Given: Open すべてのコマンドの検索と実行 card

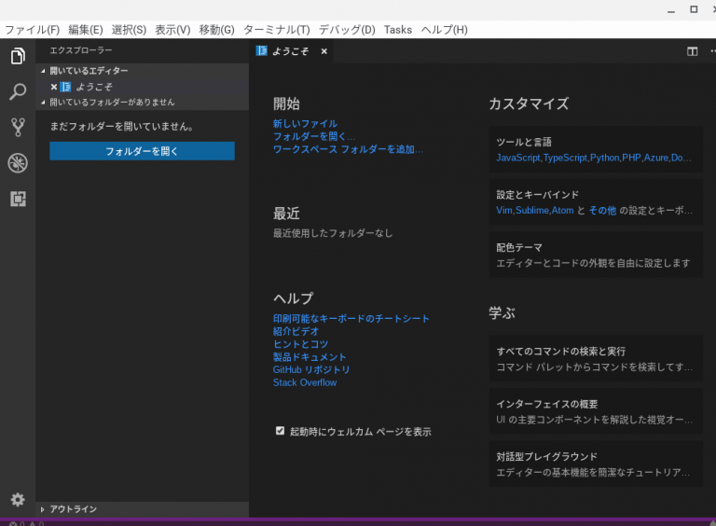Looking at the screenshot, I should coord(596,359).
